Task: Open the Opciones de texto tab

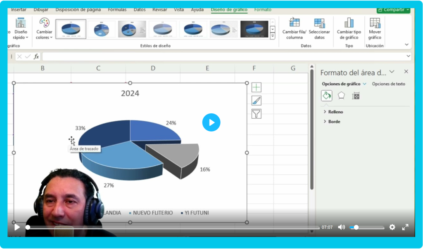Action: point(388,84)
